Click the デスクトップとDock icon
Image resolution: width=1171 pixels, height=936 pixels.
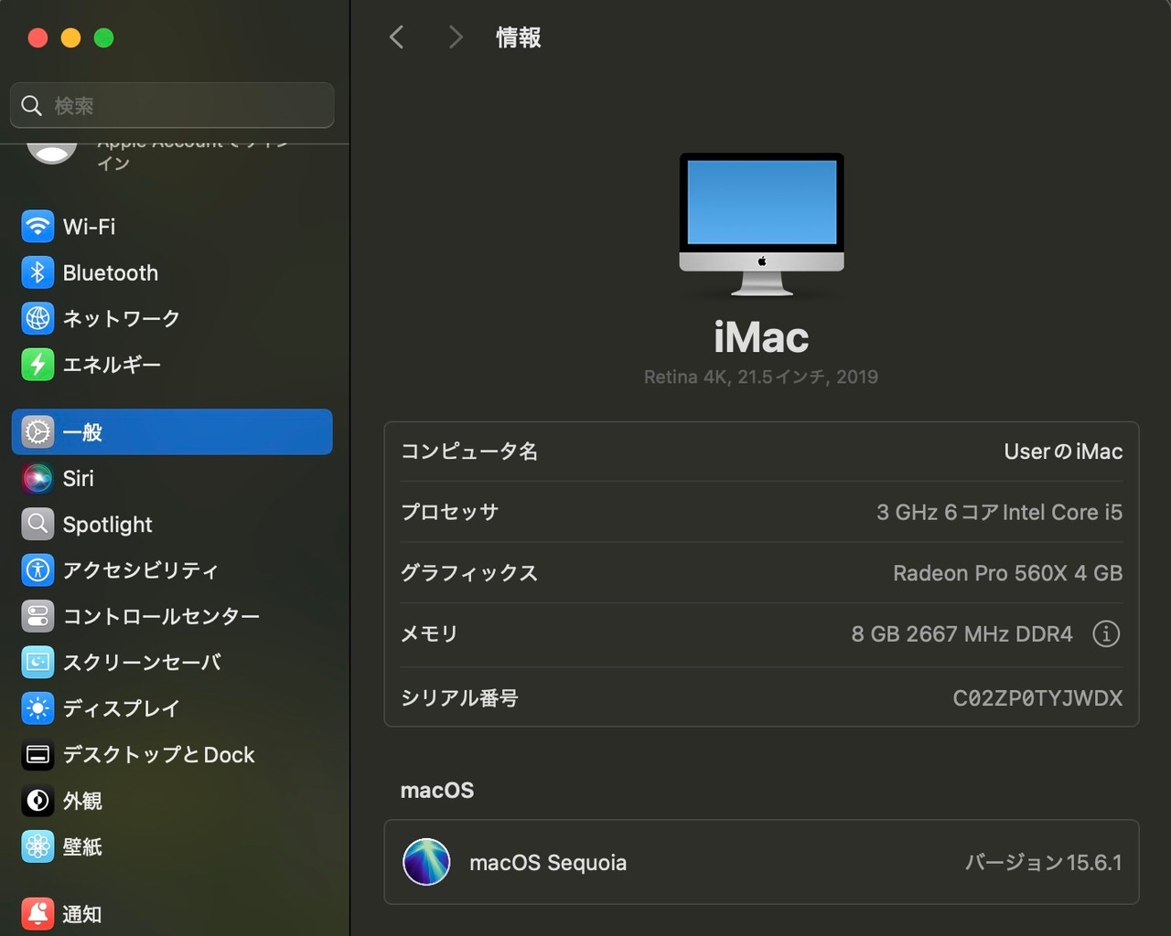pyautogui.click(x=38, y=754)
